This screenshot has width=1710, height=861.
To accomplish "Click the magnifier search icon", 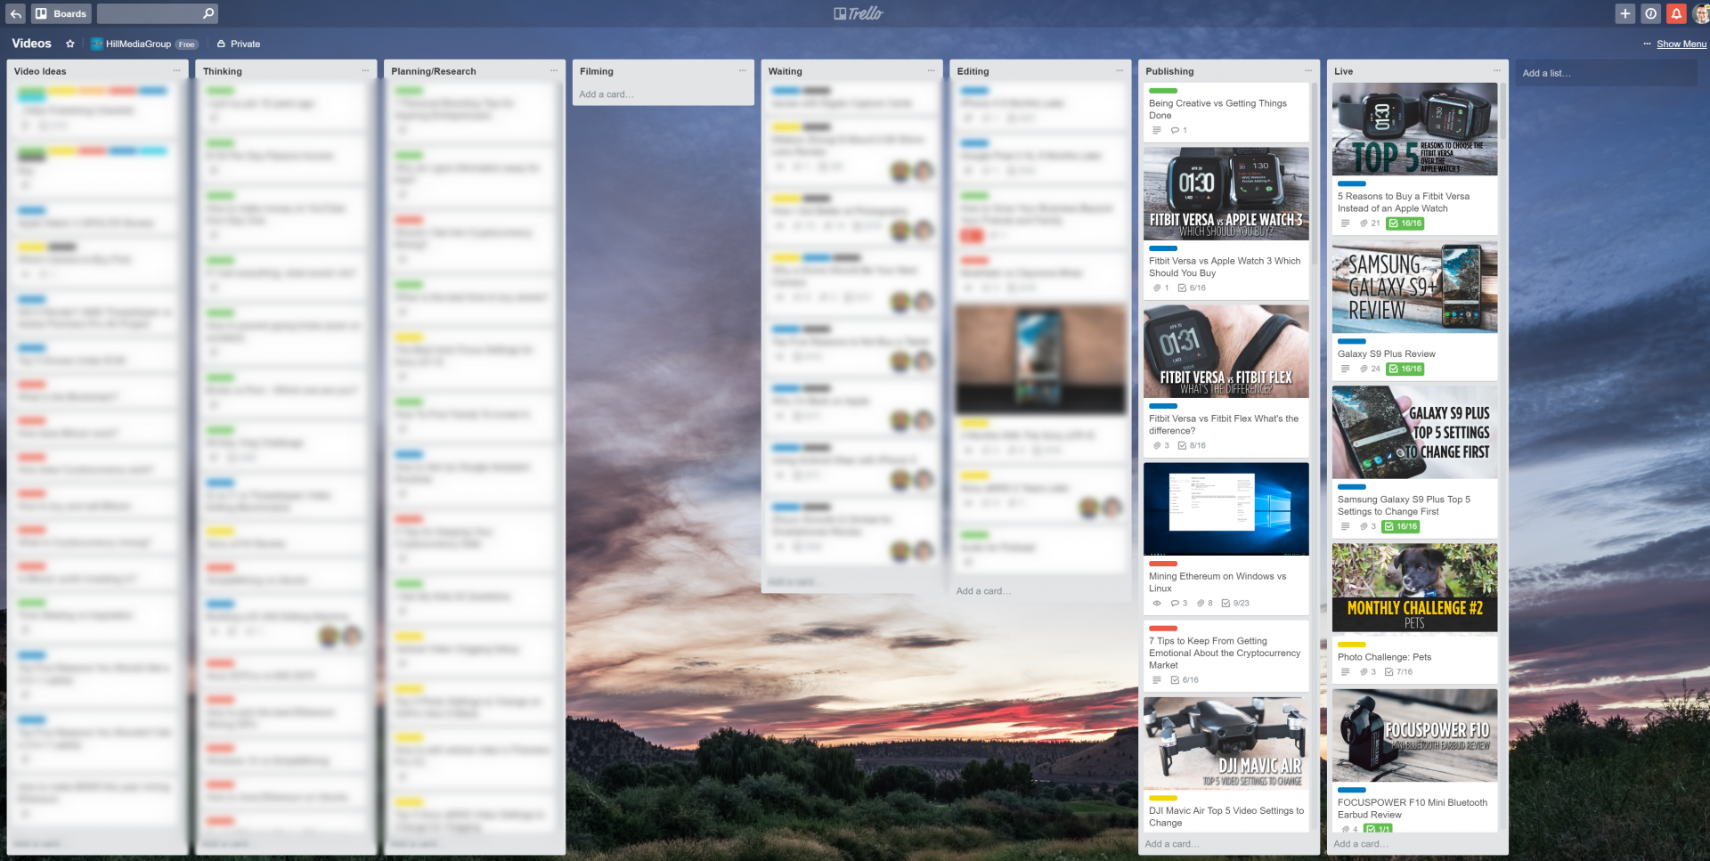I will (x=208, y=13).
